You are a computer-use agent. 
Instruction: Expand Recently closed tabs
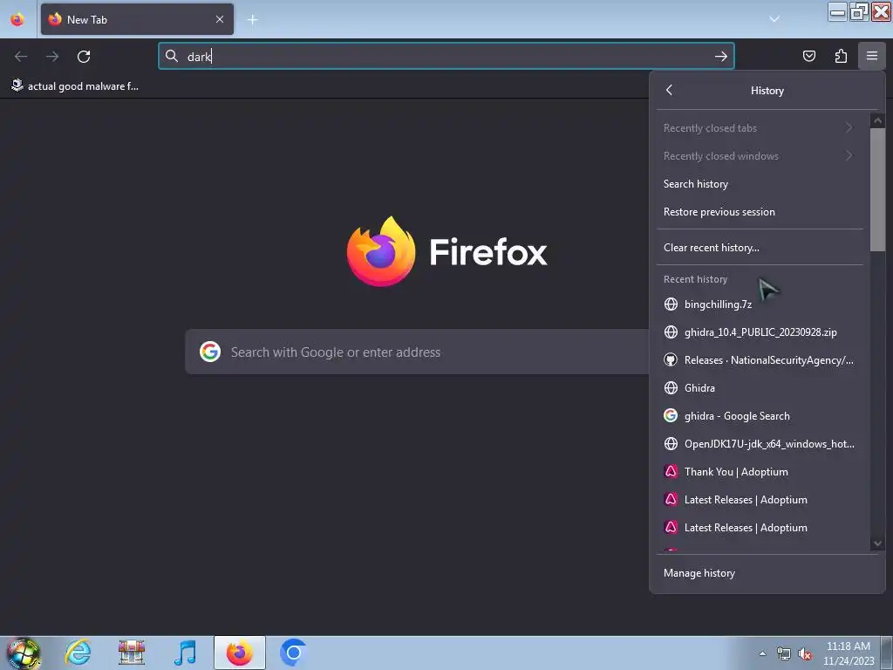pos(760,128)
